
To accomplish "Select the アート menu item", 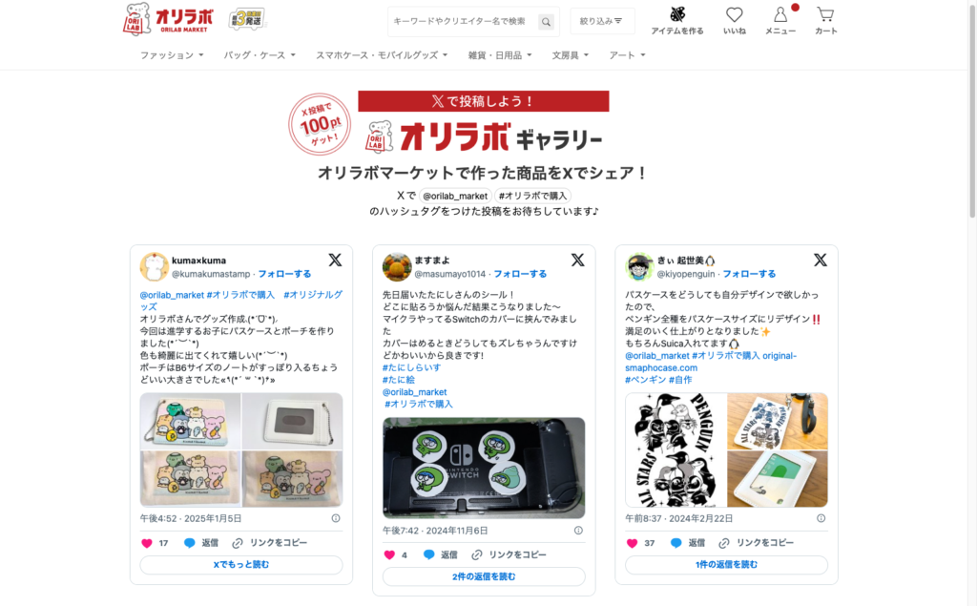I will (628, 55).
